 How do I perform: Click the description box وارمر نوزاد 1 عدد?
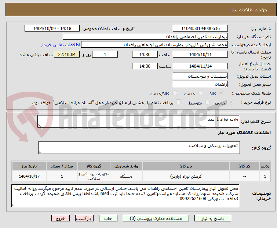click(x=138, y=121)
